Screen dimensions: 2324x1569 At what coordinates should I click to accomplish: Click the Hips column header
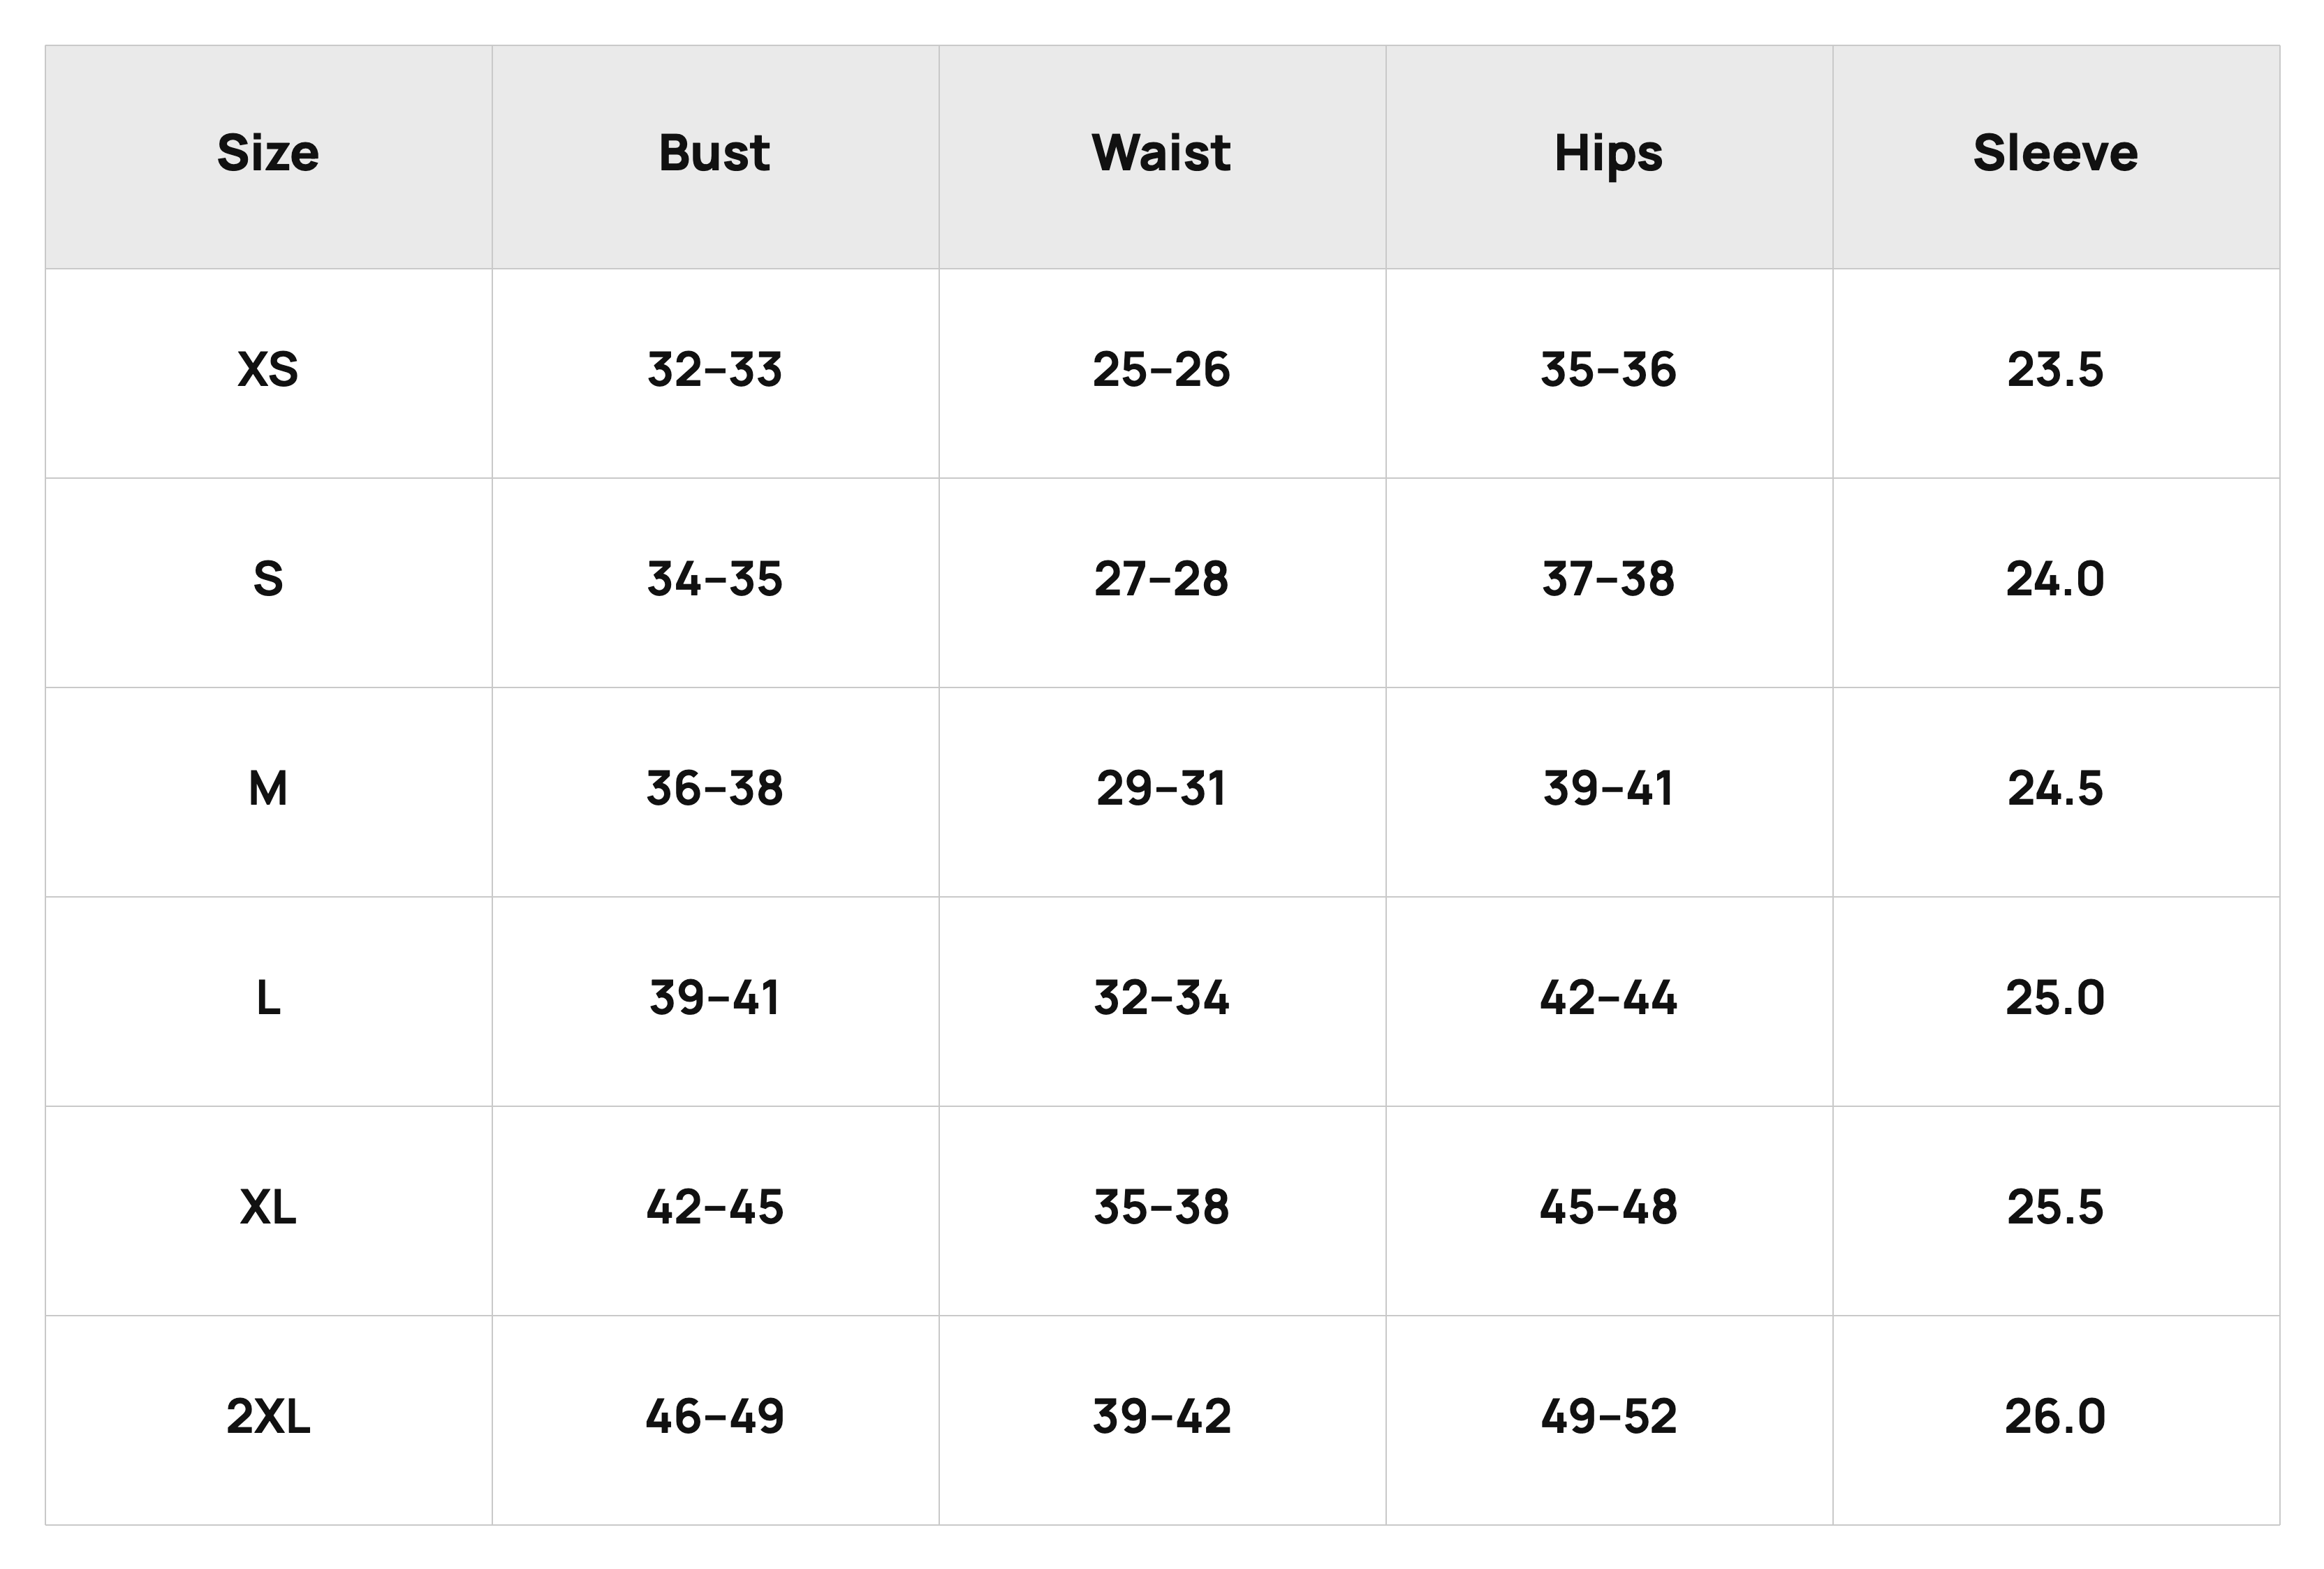[1608, 155]
